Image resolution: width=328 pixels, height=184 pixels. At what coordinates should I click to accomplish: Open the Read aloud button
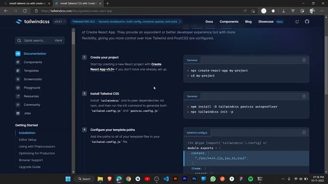pyautogui.click(x=245, y=11)
